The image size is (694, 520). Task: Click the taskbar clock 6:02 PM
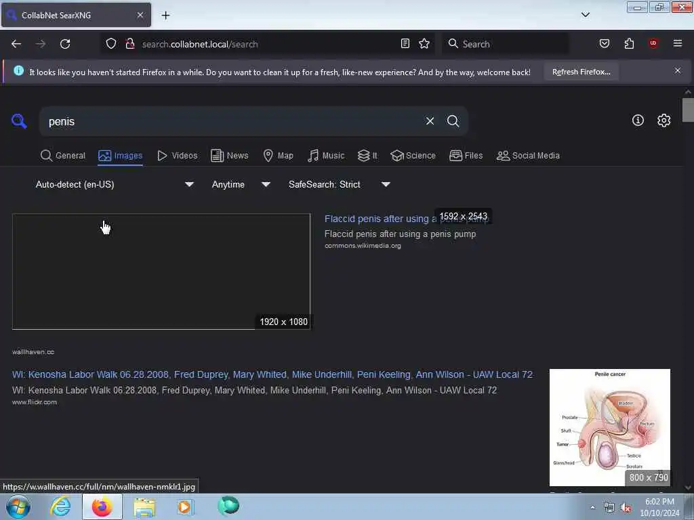pos(659,507)
